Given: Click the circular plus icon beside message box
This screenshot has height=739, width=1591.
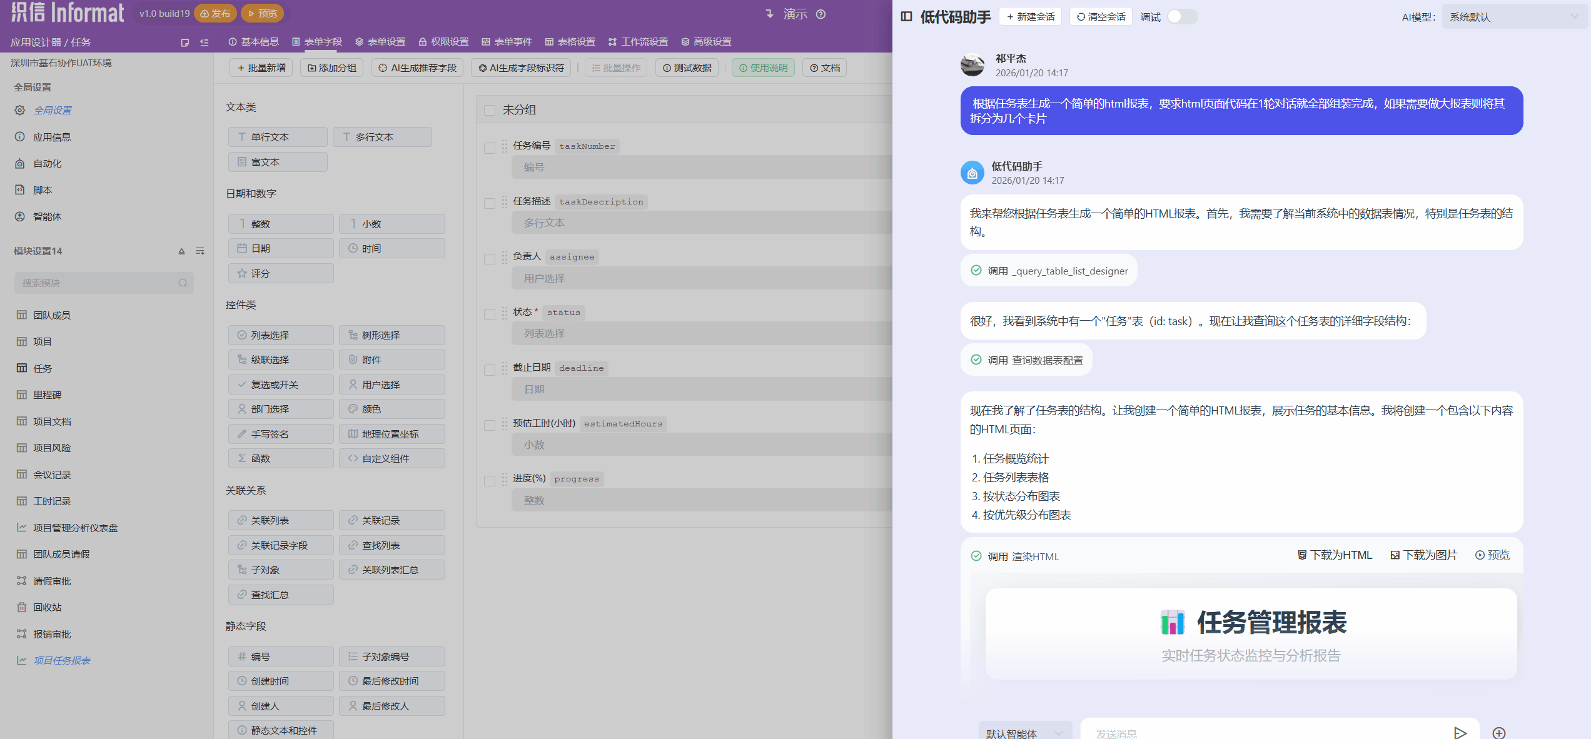Looking at the screenshot, I should point(1498,733).
